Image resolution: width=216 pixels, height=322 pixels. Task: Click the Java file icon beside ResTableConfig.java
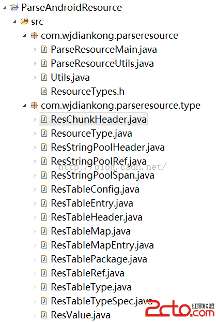pos(44,189)
